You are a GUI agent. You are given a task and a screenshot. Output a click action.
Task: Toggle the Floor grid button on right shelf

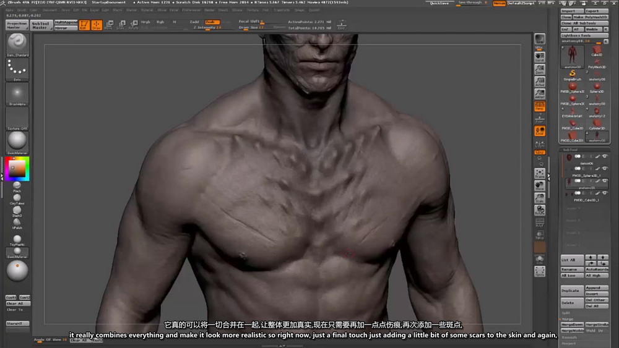tap(540, 118)
